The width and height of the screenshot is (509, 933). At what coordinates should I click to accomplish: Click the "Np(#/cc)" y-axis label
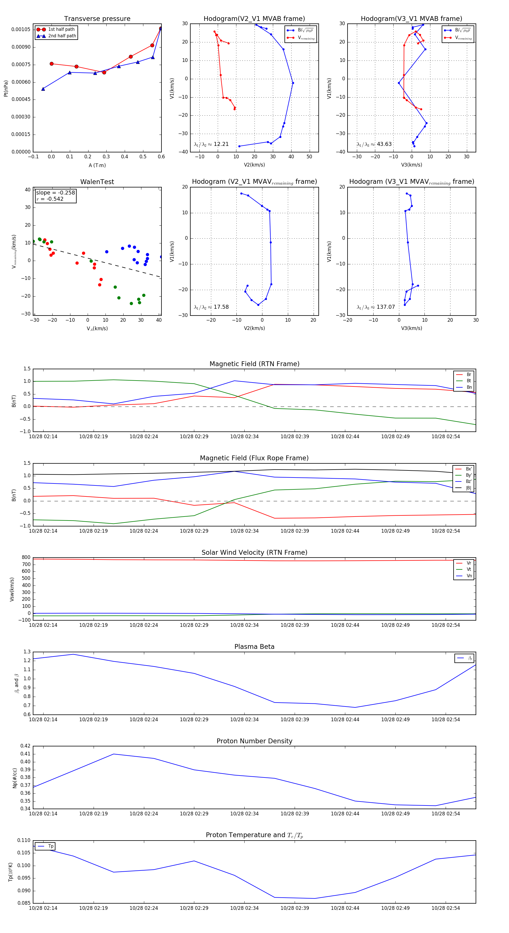(15, 777)
